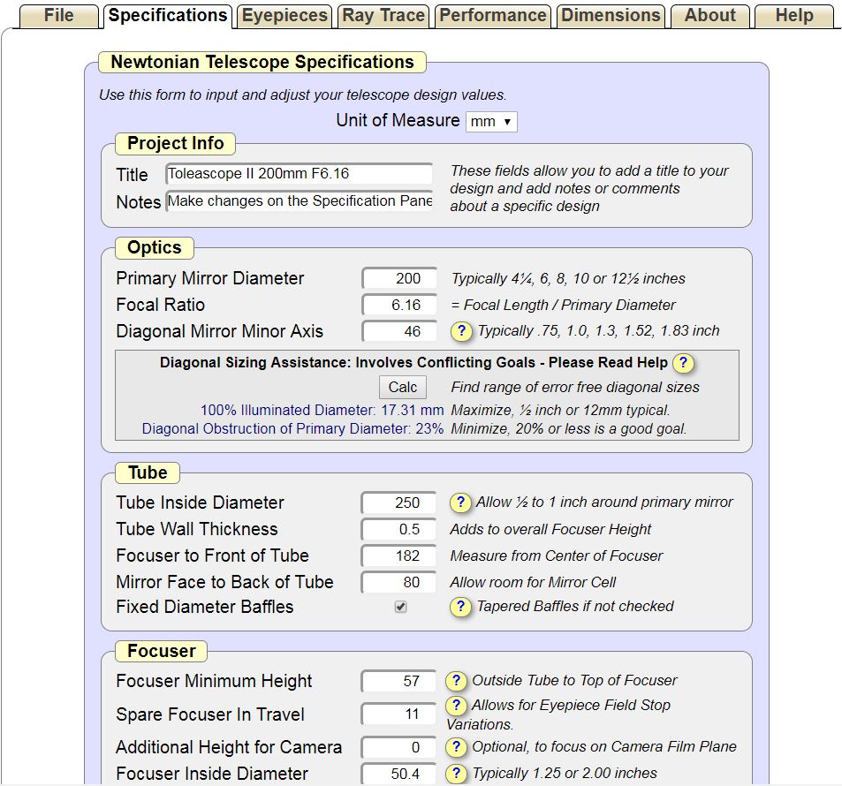Edit the Tube Wall Thickness field
This screenshot has width=842, height=786.
tap(398, 529)
